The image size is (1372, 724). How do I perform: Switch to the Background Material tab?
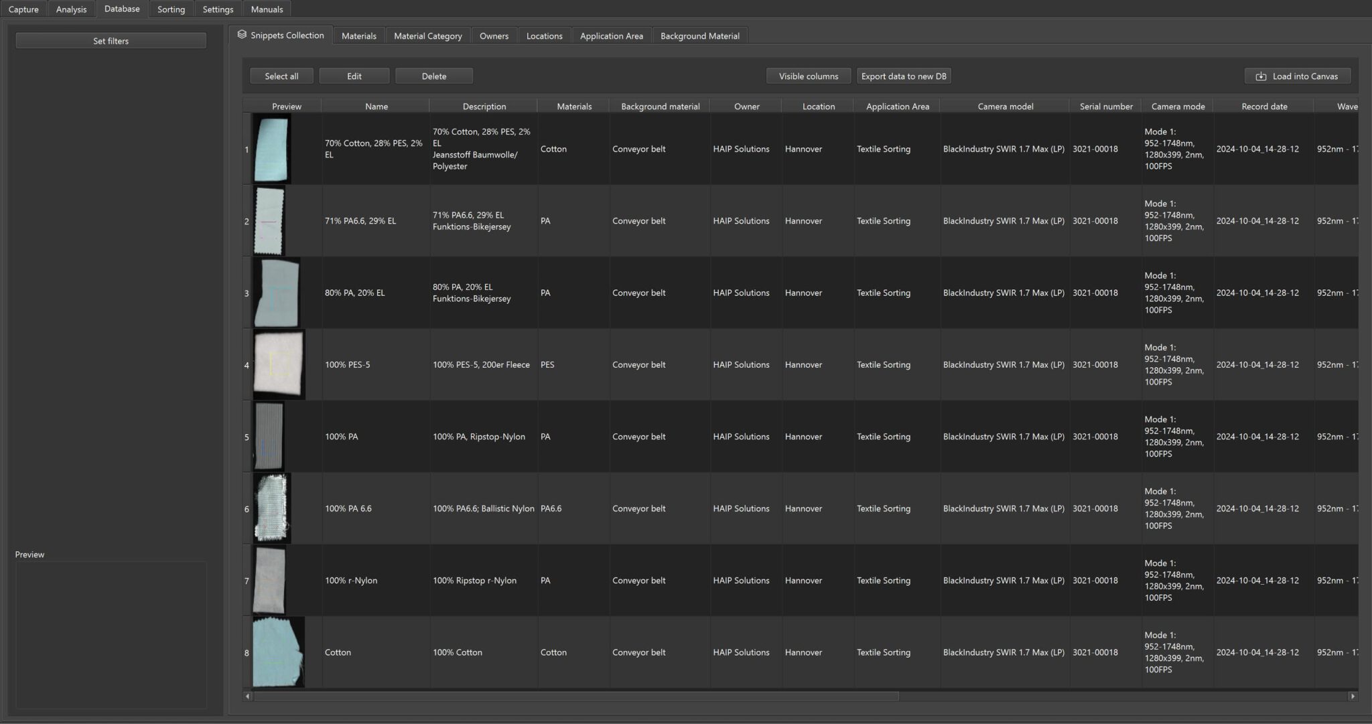[699, 36]
